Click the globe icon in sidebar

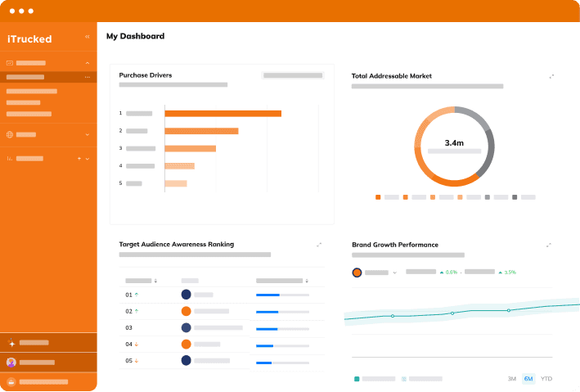pyautogui.click(x=10, y=134)
